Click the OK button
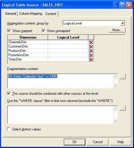134x148 pixels. point(74,142)
